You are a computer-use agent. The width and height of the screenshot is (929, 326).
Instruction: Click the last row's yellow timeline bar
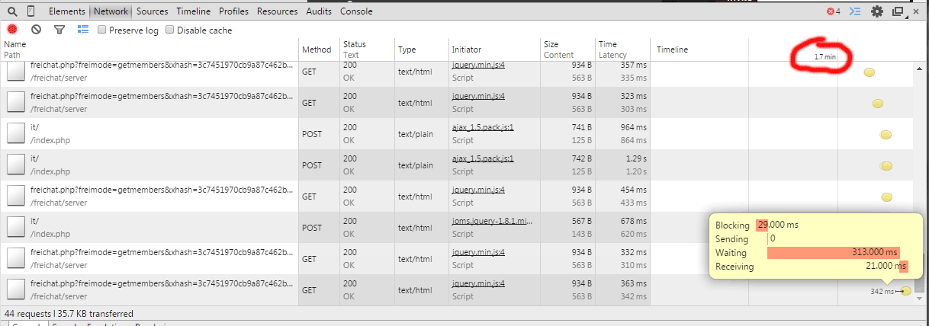tap(905, 291)
